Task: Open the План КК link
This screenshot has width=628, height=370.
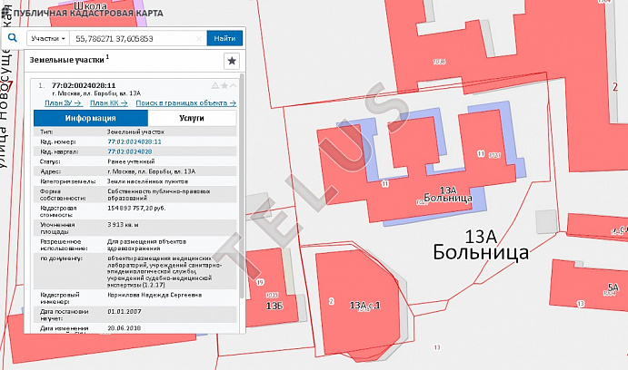Action: [x=109, y=103]
